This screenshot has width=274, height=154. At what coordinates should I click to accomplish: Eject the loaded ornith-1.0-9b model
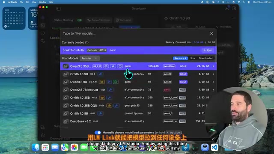coord(208,50)
